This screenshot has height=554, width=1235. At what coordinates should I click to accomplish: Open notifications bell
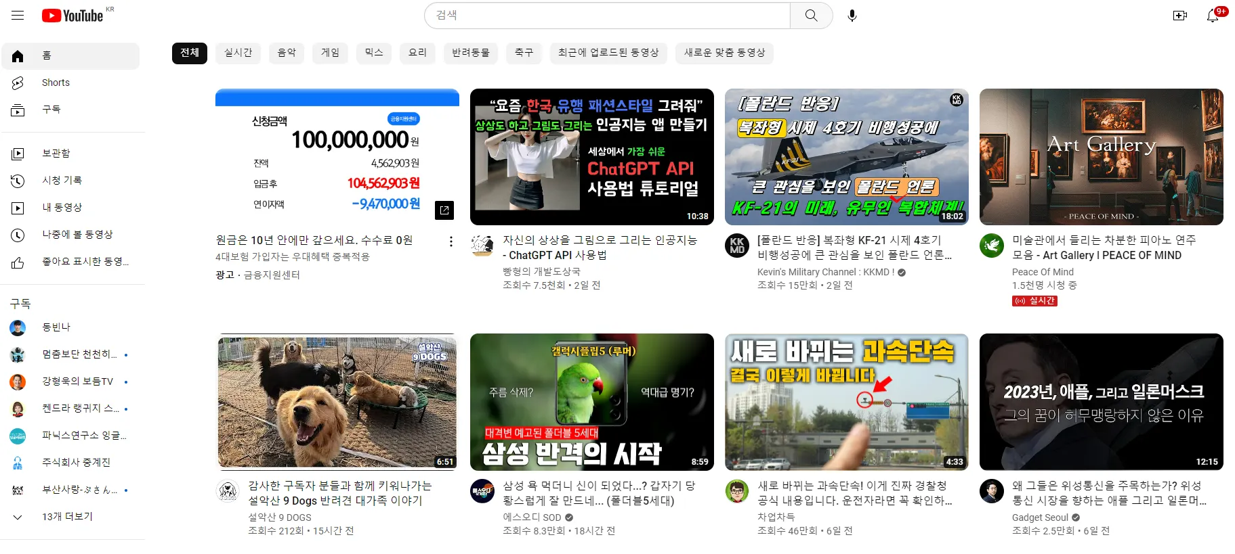1213,16
